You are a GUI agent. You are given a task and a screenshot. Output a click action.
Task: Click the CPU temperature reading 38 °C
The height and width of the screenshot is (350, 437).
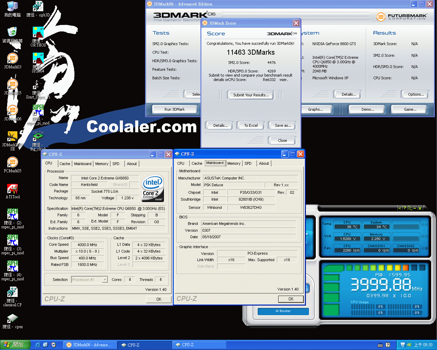click(x=347, y=227)
